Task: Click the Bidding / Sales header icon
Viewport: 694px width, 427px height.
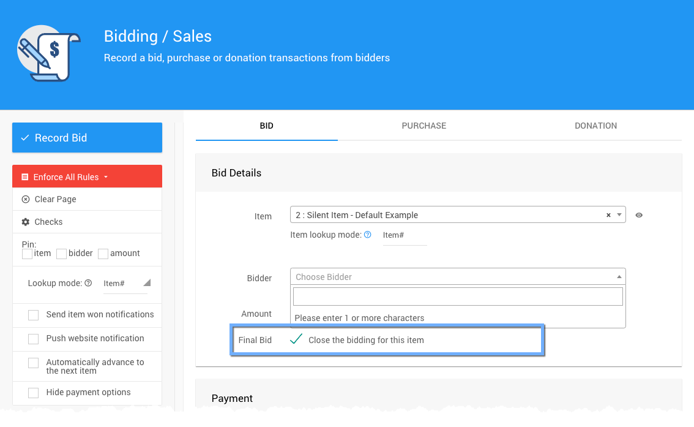Action: [x=49, y=53]
